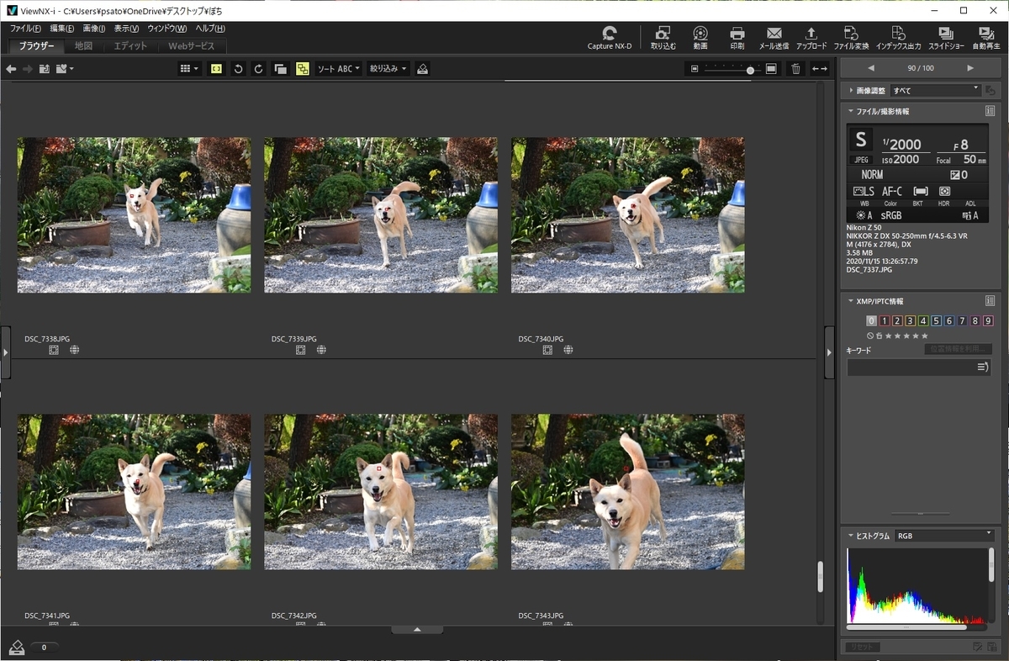Rotate image counterclockwise
Viewport: 1009px width, 661px height.
[x=238, y=69]
